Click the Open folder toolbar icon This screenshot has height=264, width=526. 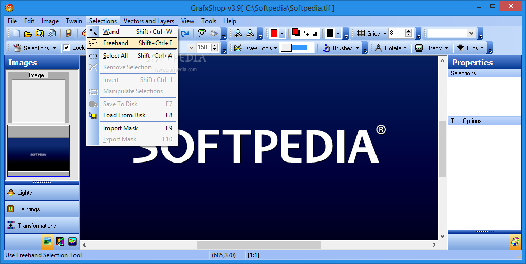(x=28, y=34)
